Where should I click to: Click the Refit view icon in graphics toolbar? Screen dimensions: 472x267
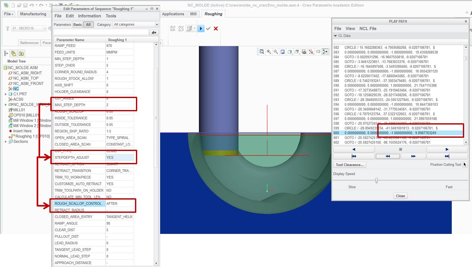pyautogui.click(x=262, y=52)
